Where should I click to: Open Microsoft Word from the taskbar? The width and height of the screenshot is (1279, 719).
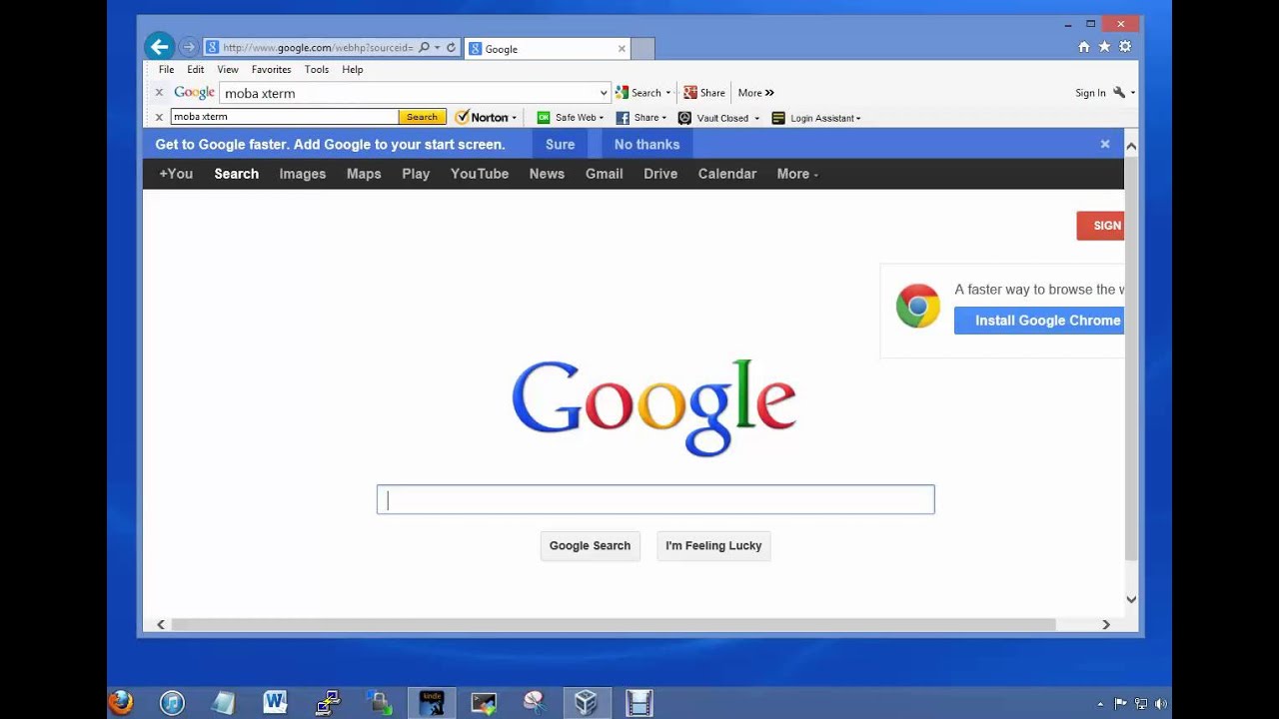click(x=276, y=703)
